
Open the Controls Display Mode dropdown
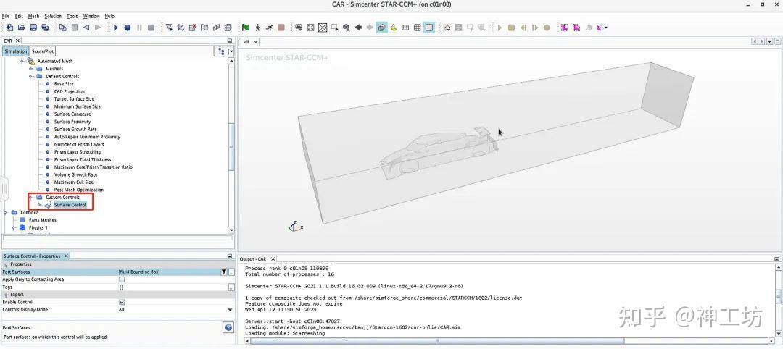[231, 310]
